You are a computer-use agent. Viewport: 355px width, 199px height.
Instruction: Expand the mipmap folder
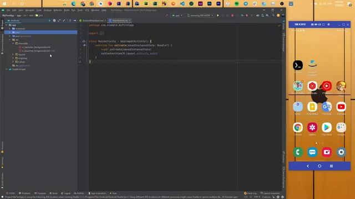[x=13, y=58]
